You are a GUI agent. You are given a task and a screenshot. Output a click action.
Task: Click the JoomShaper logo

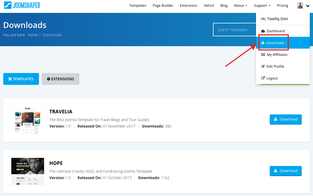tap(22, 5)
